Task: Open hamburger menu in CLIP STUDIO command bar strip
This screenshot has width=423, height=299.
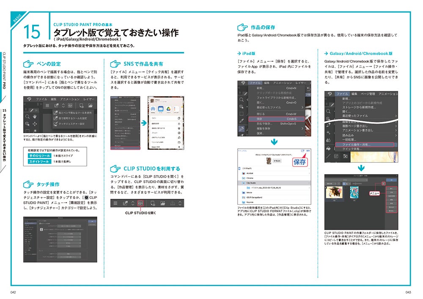Action: click(115, 203)
